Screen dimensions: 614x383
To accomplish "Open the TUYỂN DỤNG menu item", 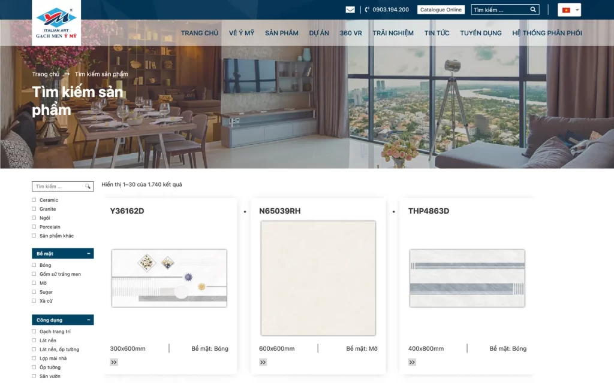I will pyautogui.click(x=481, y=34).
